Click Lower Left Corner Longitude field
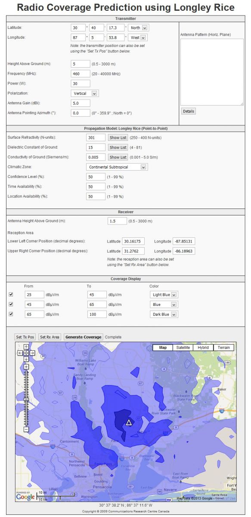251x517 pixels. pos(184,241)
